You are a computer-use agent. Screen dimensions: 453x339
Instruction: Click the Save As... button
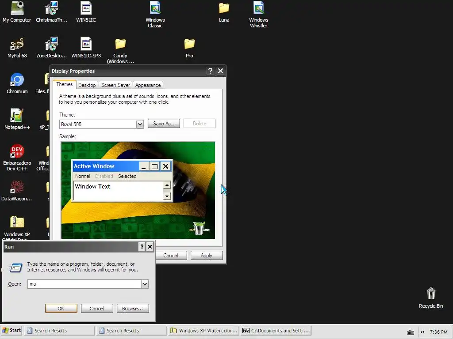click(x=164, y=124)
